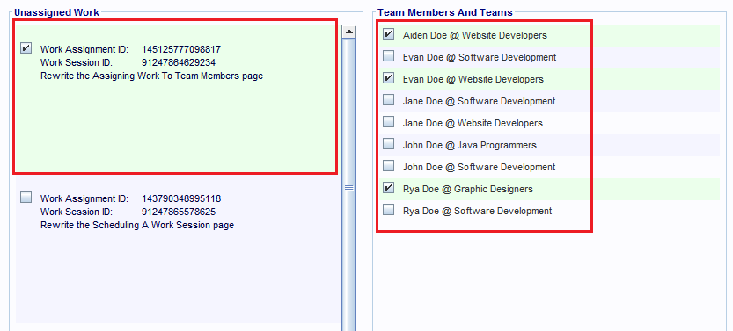Image resolution: width=733 pixels, height=331 pixels.
Task: Click the scrollbar up arrow in Unassigned Work
Action: click(x=348, y=32)
